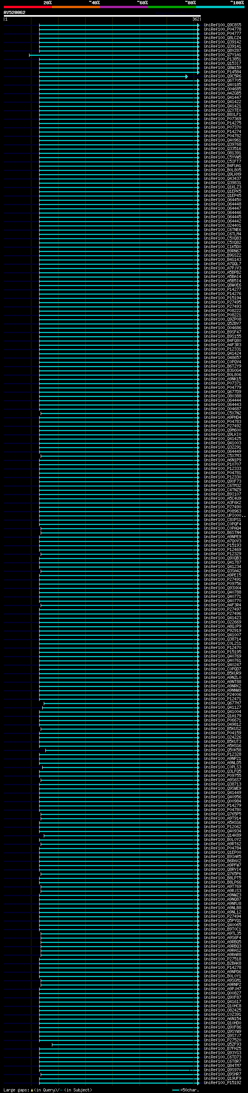Select the UniRef100_P27491 label
The image size is (248, 1093).
point(222,580)
